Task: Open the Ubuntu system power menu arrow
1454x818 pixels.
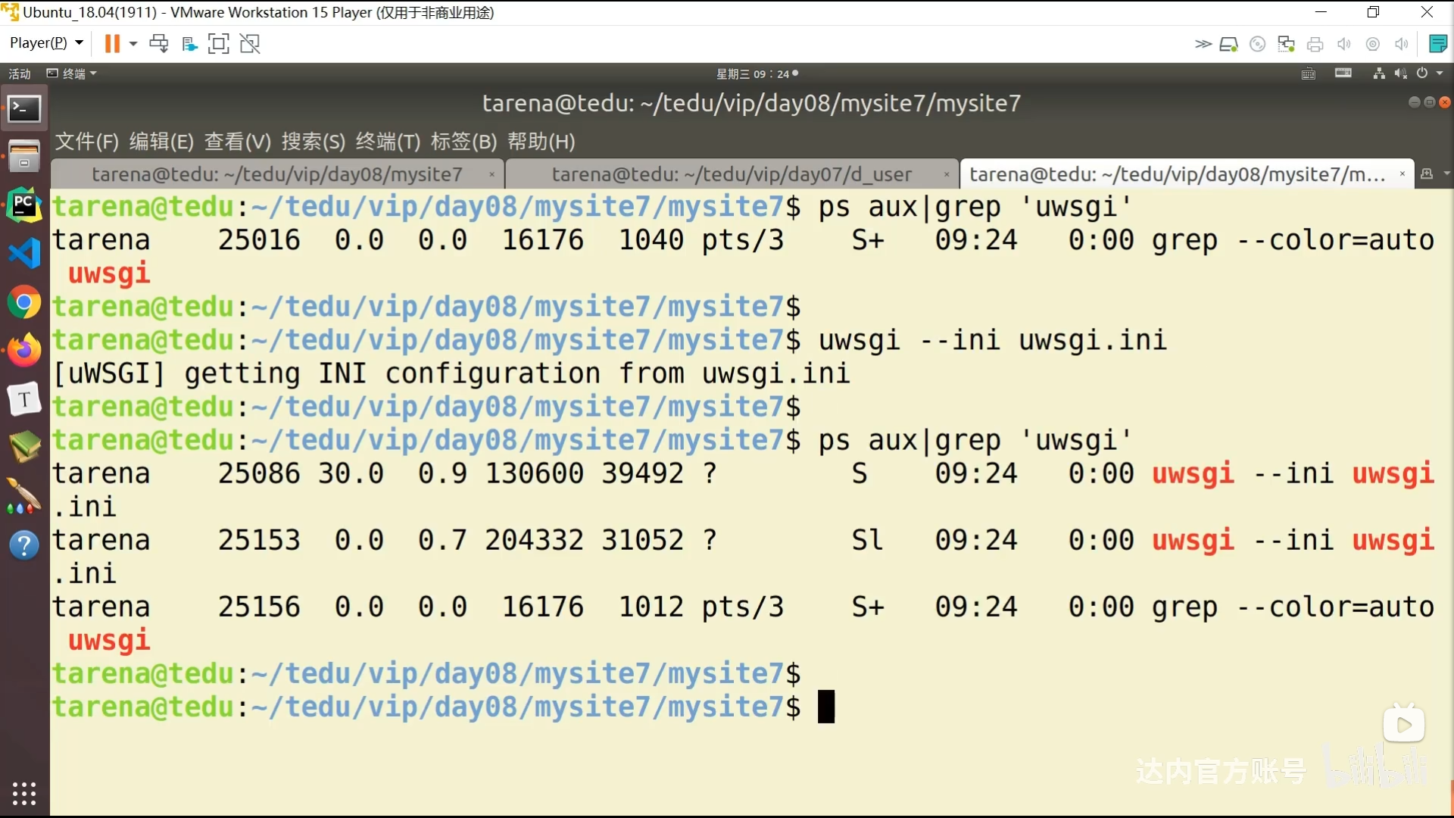Action: (x=1440, y=73)
